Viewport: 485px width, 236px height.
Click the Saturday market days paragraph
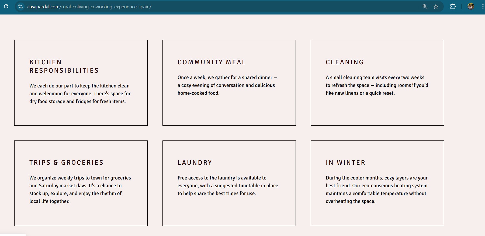pyautogui.click(x=80, y=189)
